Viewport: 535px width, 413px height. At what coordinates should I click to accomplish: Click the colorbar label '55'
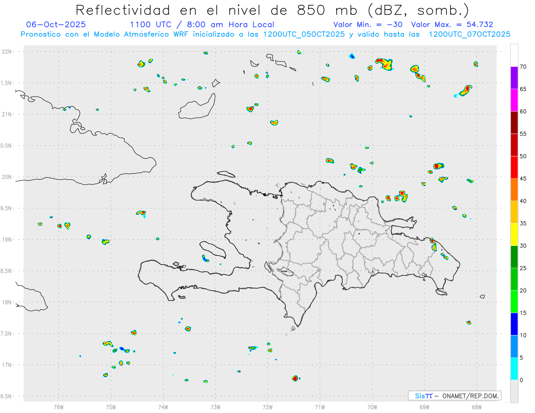click(523, 134)
